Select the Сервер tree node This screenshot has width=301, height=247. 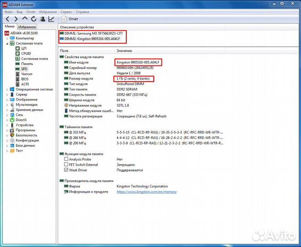coord(19,94)
